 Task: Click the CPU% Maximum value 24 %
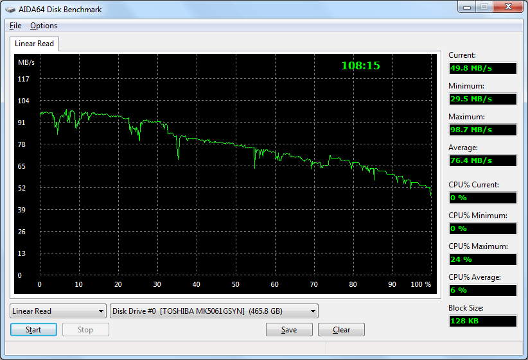pos(483,259)
